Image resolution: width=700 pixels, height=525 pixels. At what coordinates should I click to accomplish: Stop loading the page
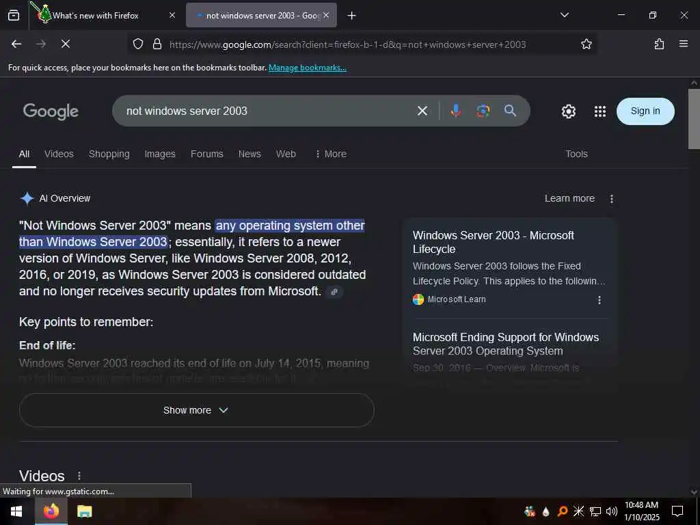66,44
